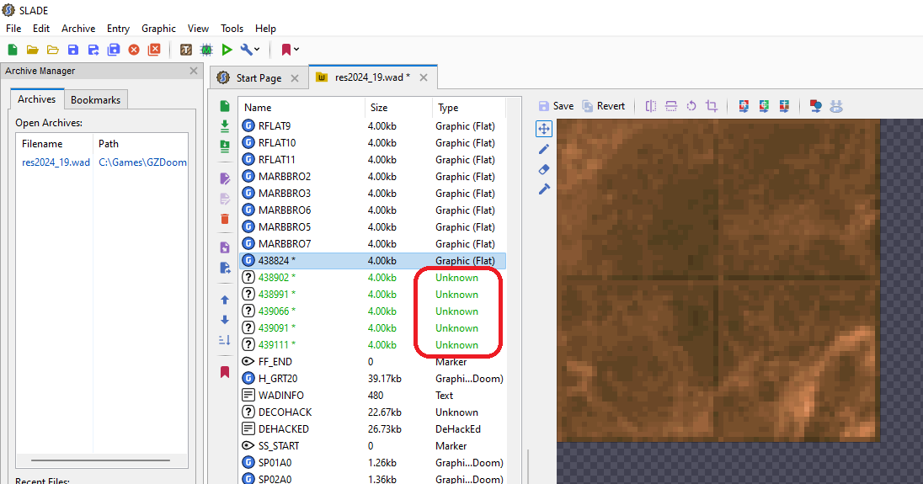Open the Archive menu
Screen dimensions: 923x484
coord(78,29)
